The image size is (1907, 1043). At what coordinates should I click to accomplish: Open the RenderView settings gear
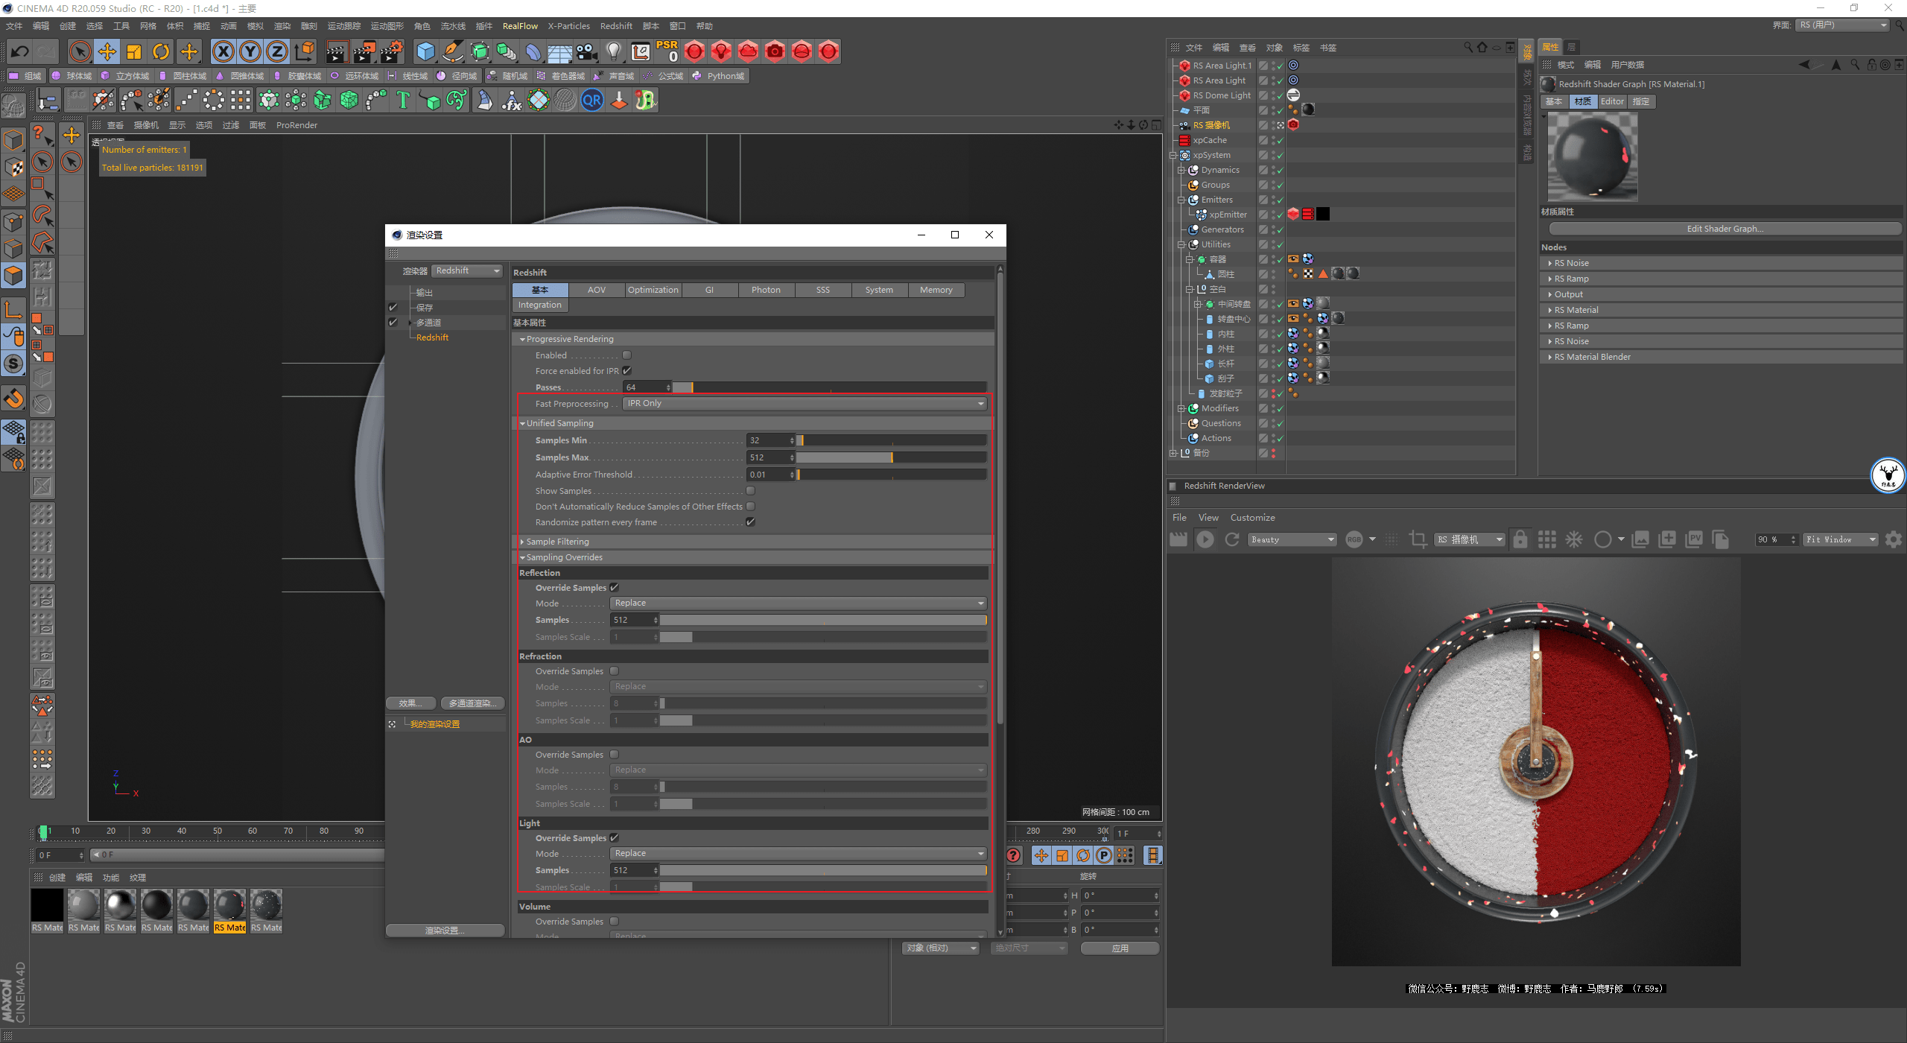(x=1893, y=539)
